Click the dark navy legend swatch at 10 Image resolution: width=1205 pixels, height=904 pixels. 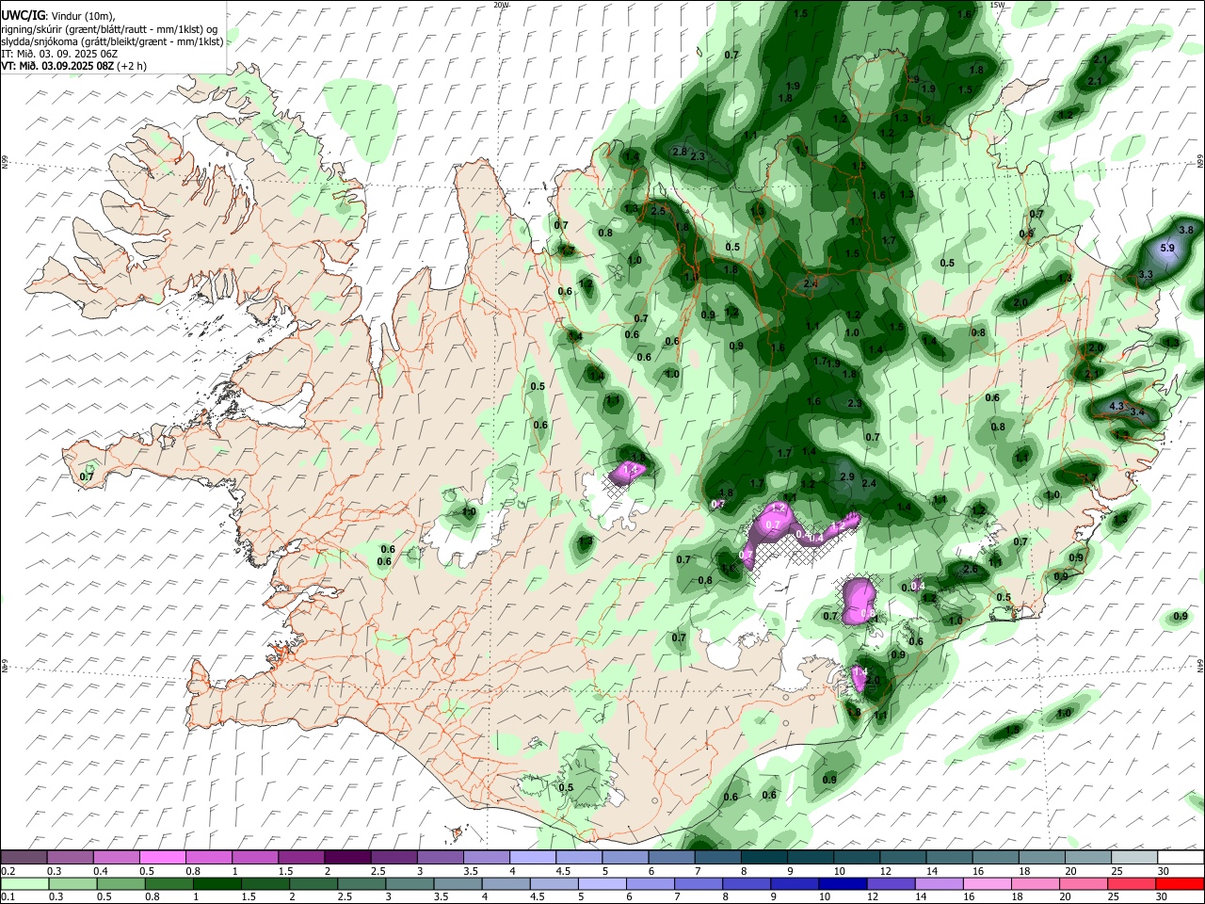pyautogui.click(x=842, y=884)
